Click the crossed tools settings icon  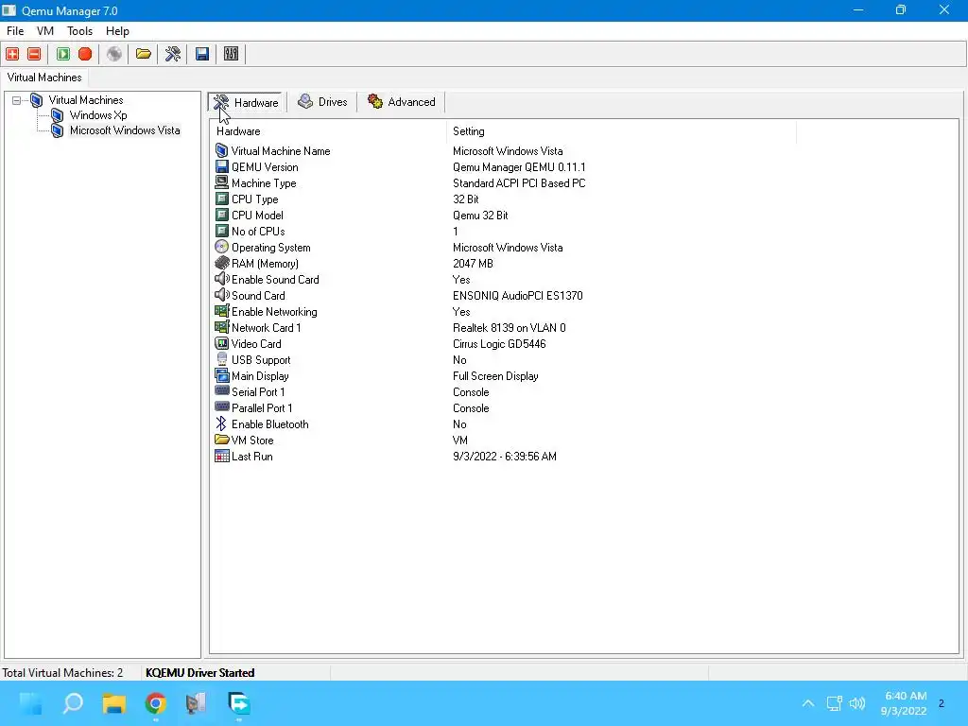coord(173,54)
